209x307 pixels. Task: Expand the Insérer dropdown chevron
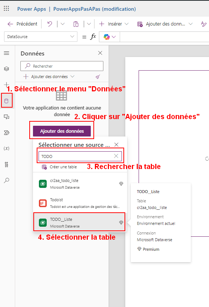click(127, 24)
